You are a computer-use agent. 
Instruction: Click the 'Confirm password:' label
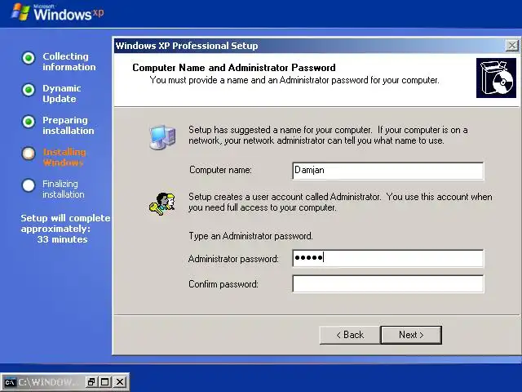point(223,284)
